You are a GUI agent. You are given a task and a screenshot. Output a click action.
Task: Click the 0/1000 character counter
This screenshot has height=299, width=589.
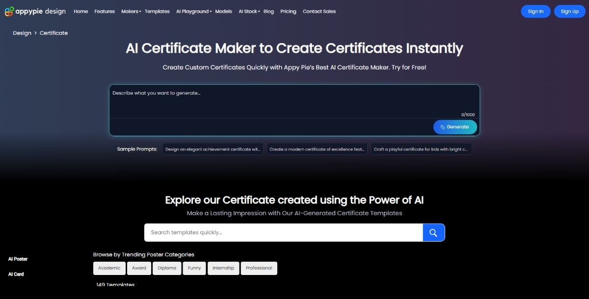[x=468, y=115]
